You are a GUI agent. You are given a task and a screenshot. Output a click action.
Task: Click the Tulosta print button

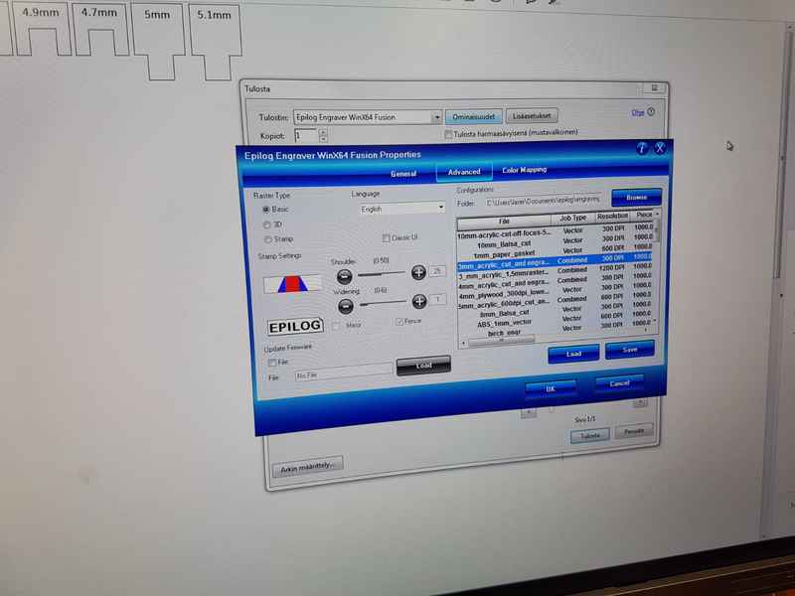pos(589,436)
